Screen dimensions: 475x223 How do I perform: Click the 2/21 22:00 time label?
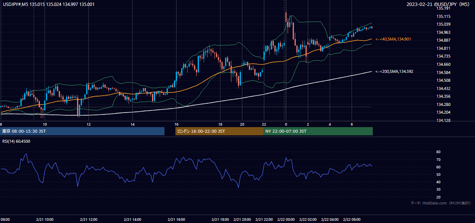[264, 219]
